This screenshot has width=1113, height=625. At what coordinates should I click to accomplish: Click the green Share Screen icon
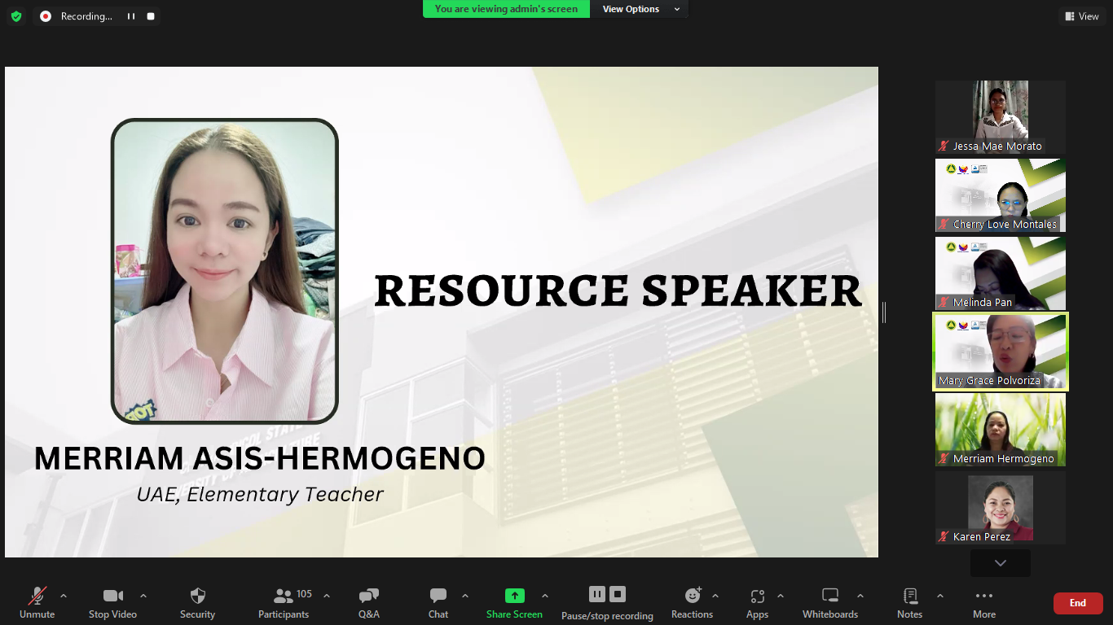click(514, 596)
